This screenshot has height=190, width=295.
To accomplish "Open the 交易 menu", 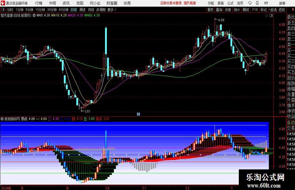I will point(127,3).
